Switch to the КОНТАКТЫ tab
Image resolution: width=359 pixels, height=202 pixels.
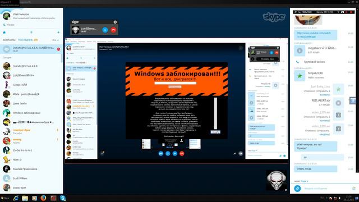click(x=9, y=40)
